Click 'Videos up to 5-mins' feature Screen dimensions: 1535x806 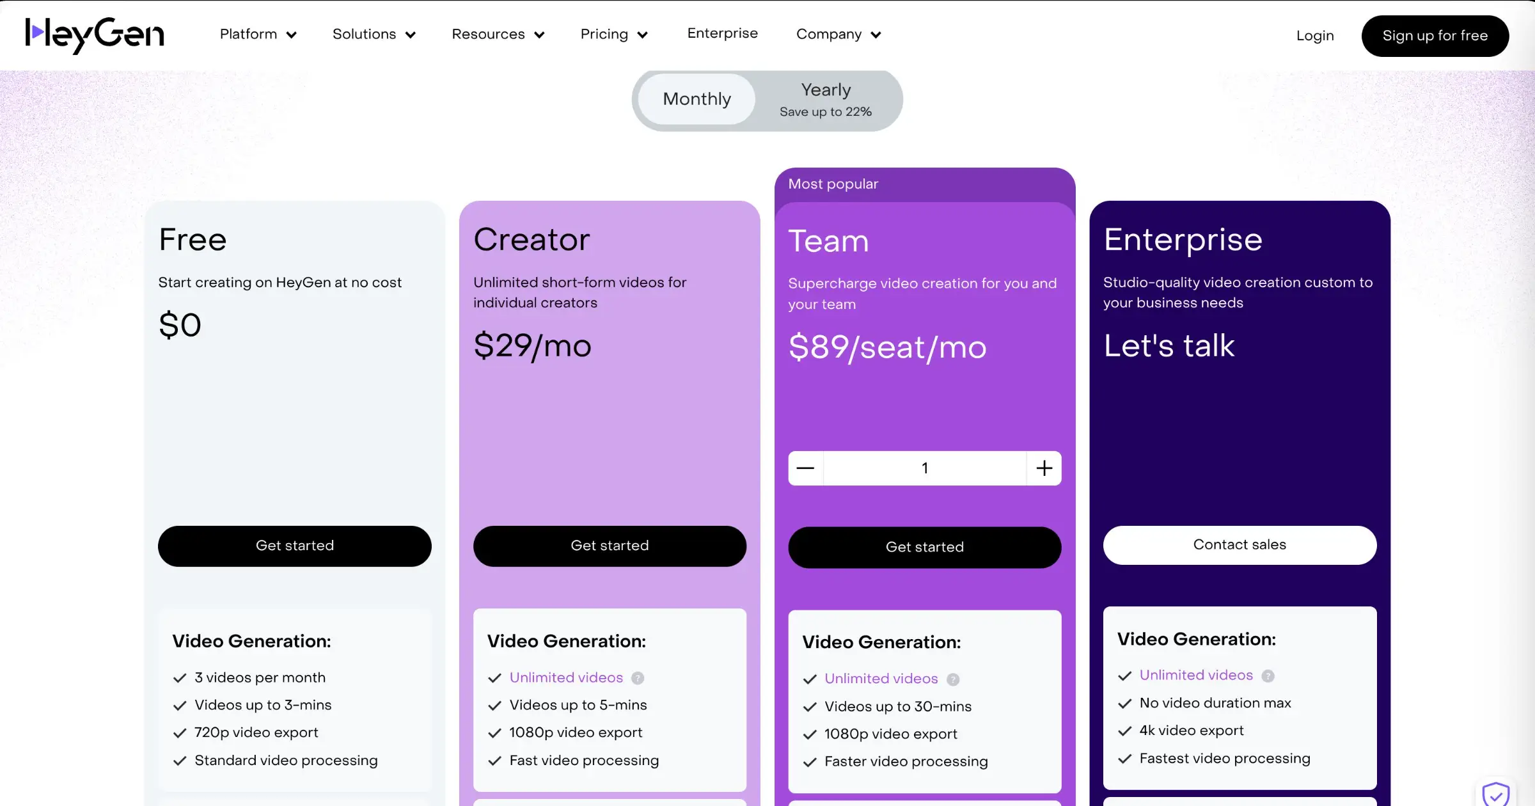pyautogui.click(x=578, y=706)
